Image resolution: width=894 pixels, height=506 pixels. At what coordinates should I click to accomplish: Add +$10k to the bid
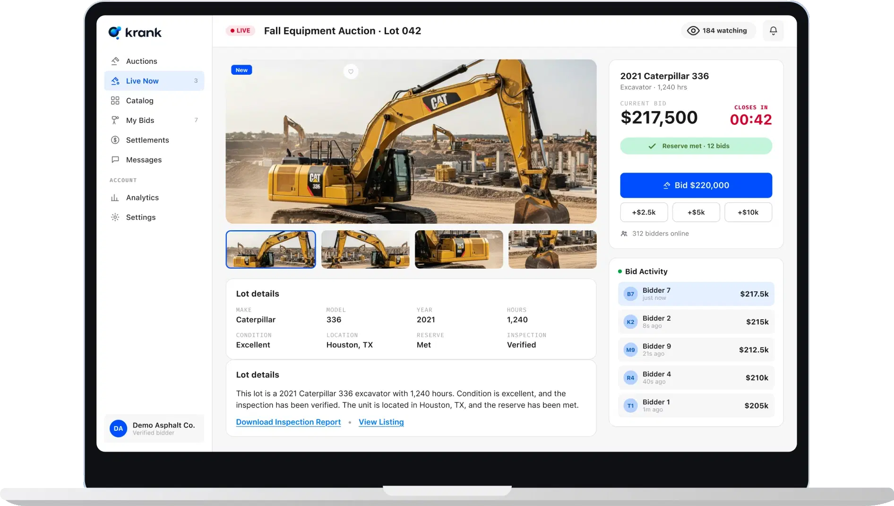tap(748, 212)
